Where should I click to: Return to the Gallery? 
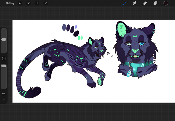[x=10, y=3]
